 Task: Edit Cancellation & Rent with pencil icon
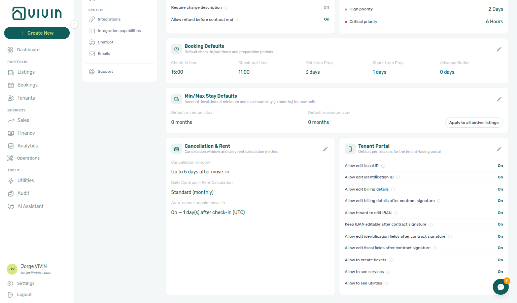(x=325, y=149)
